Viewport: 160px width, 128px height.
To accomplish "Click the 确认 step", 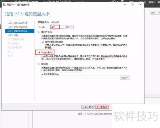I will coord(10,52).
